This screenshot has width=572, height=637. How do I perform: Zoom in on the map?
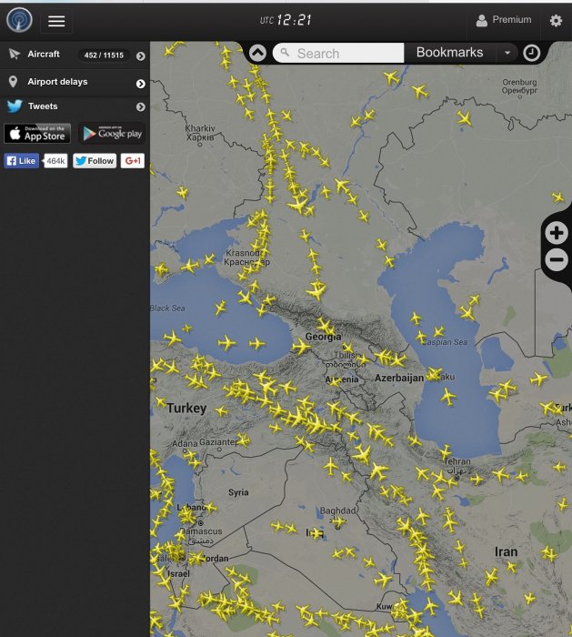click(557, 233)
